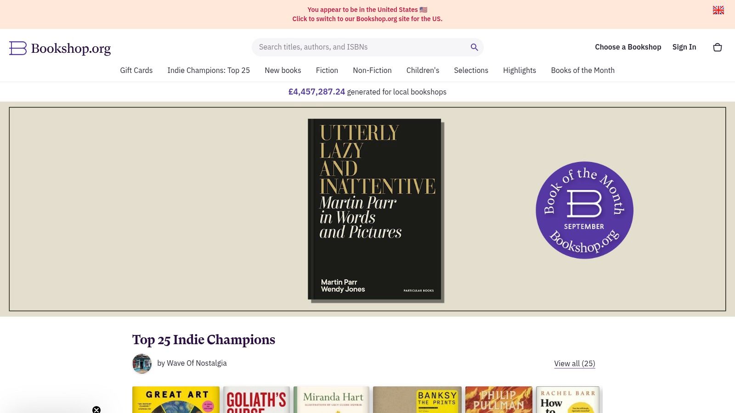Open the Non-Fiction category
735x413 pixels.
(372, 70)
